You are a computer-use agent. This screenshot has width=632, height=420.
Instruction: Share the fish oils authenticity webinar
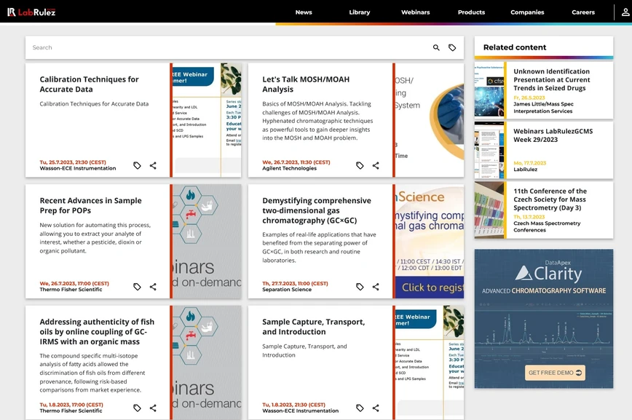pyautogui.click(x=153, y=408)
